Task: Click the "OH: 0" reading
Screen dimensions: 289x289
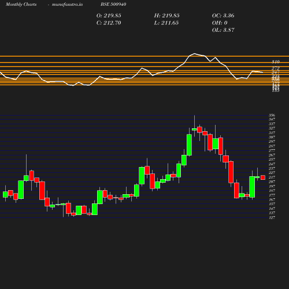Action: point(220,23)
